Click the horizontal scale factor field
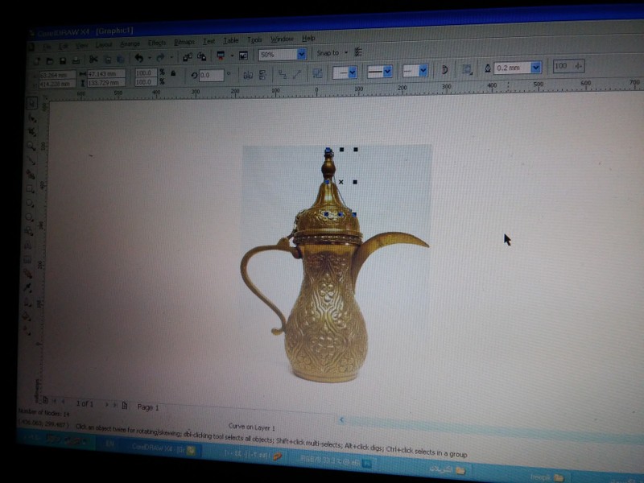 point(146,72)
